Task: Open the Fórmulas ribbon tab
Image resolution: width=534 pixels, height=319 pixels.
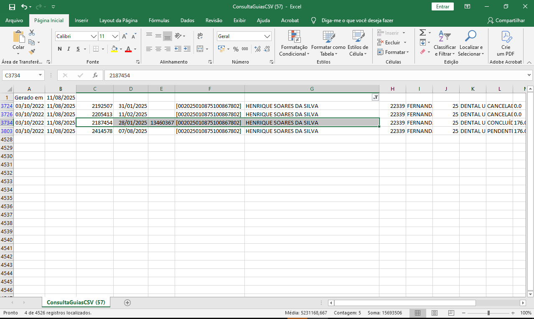Action: (x=159, y=20)
